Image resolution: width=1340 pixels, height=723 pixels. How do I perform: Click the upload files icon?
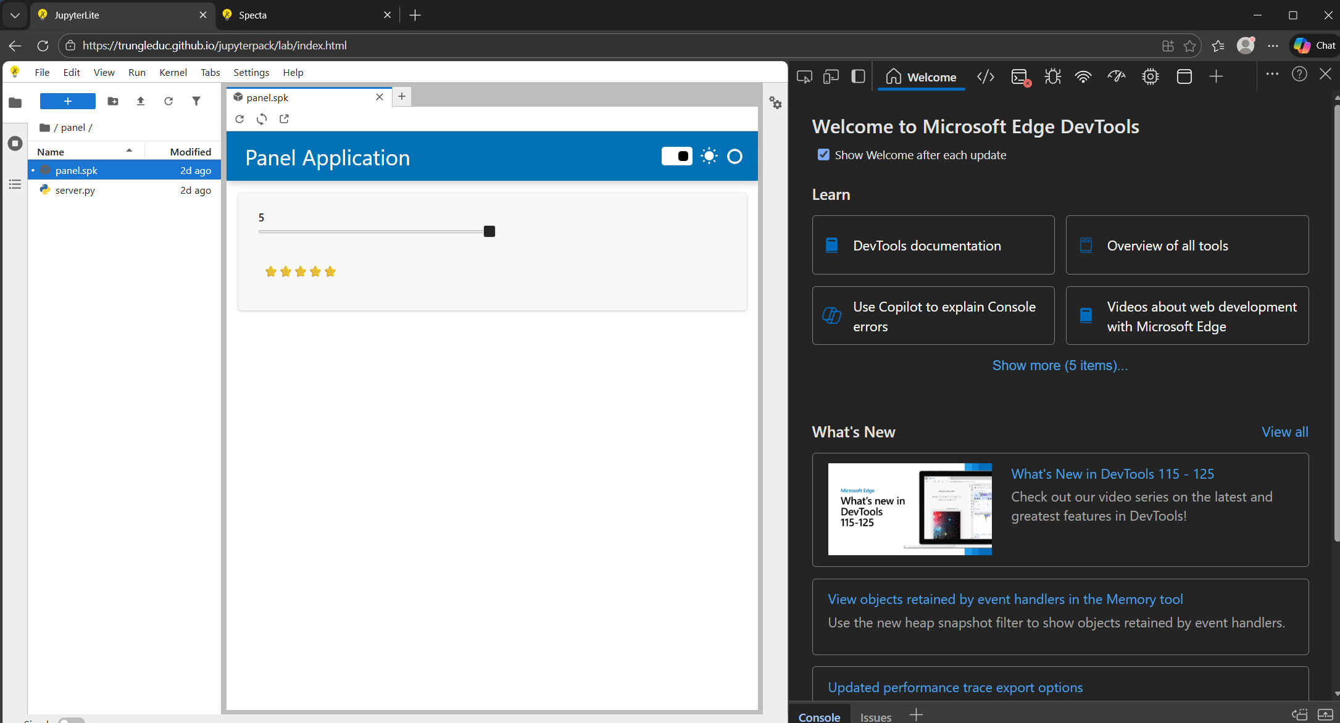click(x=141, y=101)
